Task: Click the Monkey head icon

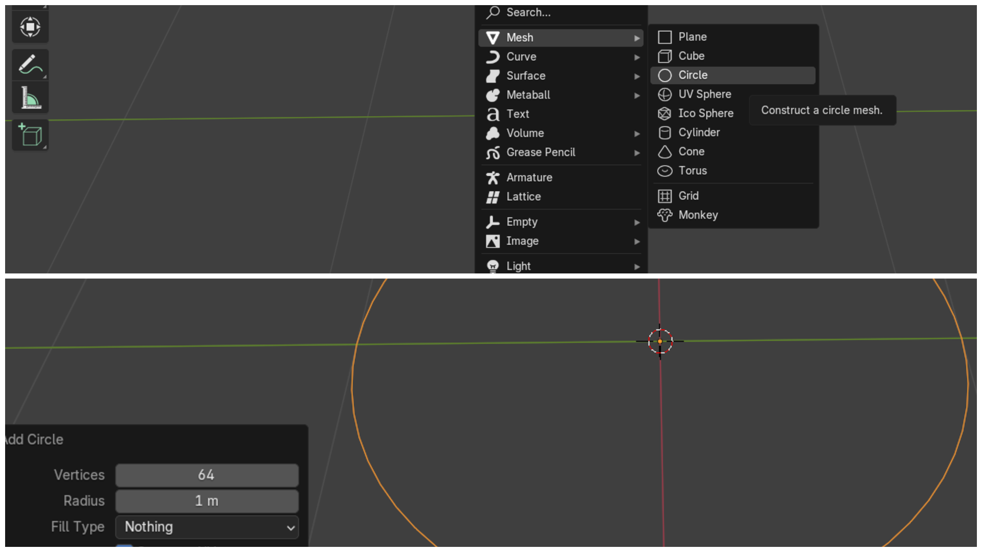Action: point(665,215)
